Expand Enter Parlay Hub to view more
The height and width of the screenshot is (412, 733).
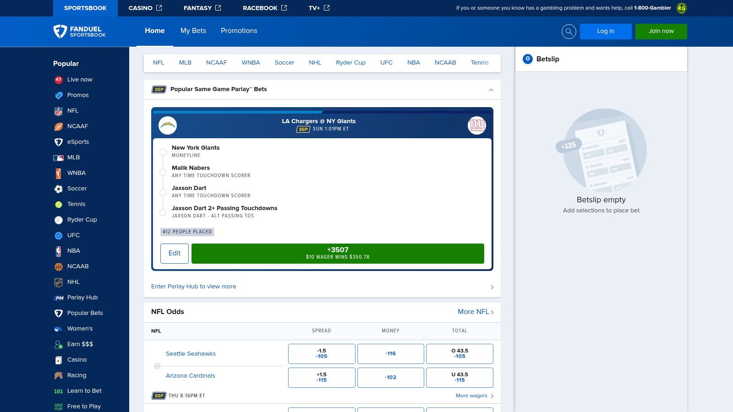(492, 287)
